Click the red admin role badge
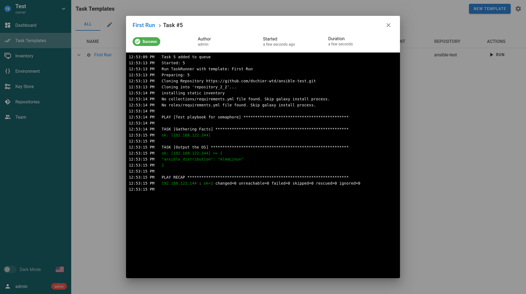Image resolution: width=526 pixels, height=294 pixels. 59,286
